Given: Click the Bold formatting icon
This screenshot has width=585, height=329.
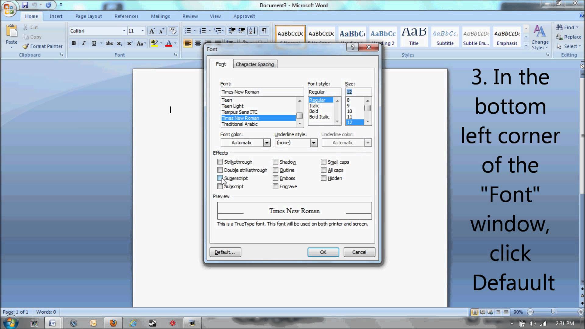Looking at the screenshot, I should [73, 43].
